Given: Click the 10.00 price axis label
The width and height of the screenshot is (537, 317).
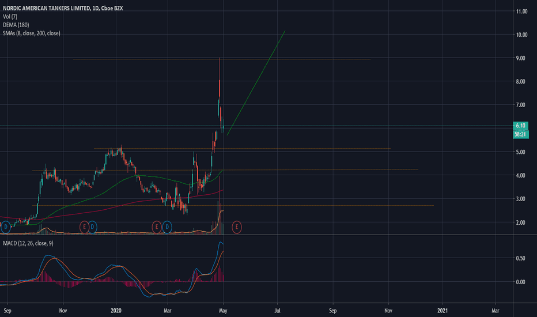Looking at the screenshot, I should coord(522,35).
